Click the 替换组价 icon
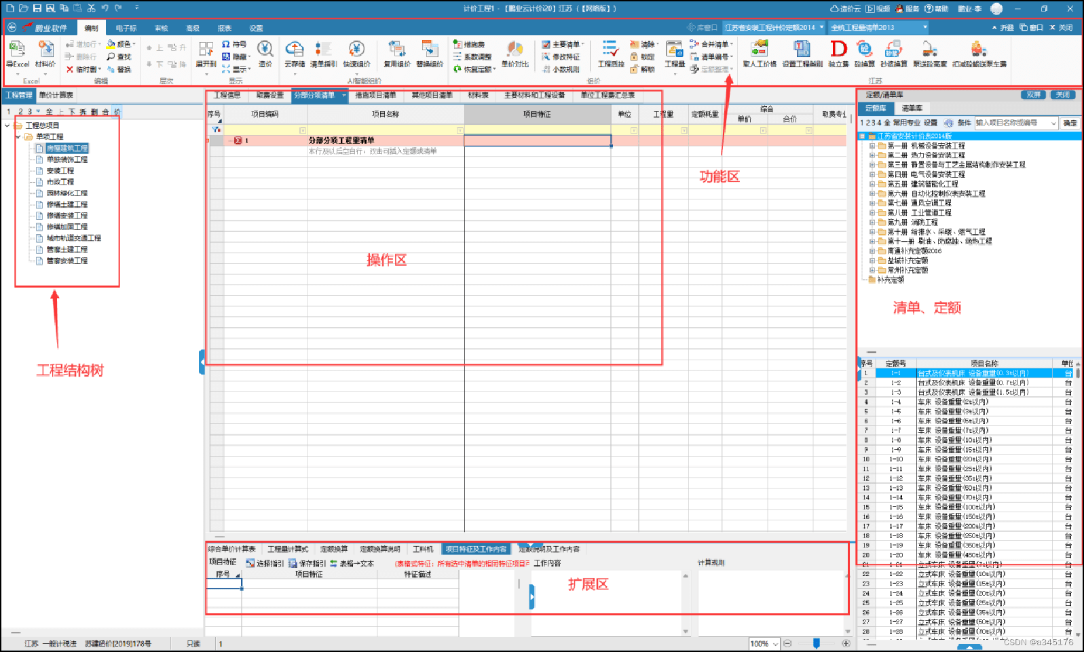 click(x=430, y=50)
